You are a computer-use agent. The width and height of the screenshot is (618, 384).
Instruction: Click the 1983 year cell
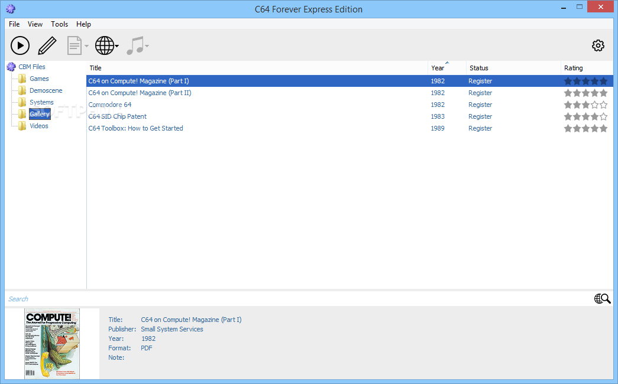point(438,116)
